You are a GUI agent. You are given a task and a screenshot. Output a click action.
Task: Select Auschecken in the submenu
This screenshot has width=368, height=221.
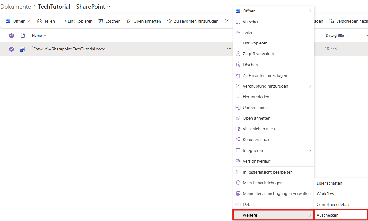click(341, 215)
